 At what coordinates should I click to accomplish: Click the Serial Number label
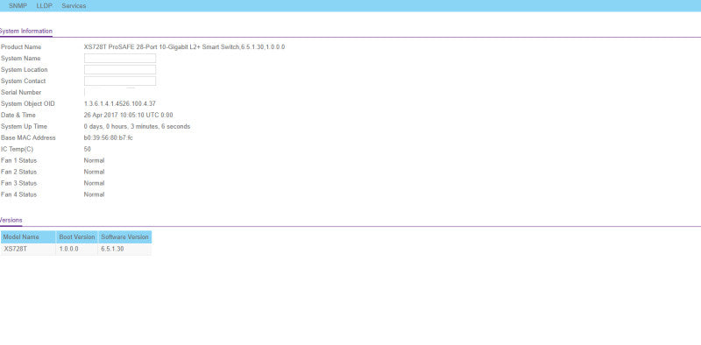coord(21,92)
